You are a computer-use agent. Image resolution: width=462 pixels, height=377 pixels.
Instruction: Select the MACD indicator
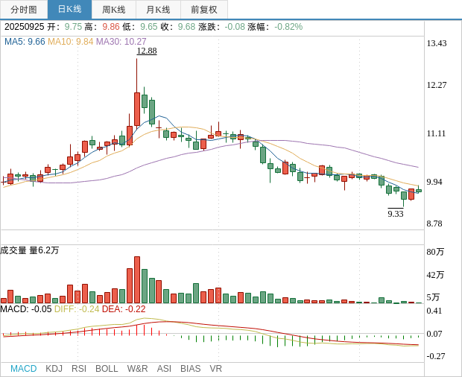click(24, 369)
